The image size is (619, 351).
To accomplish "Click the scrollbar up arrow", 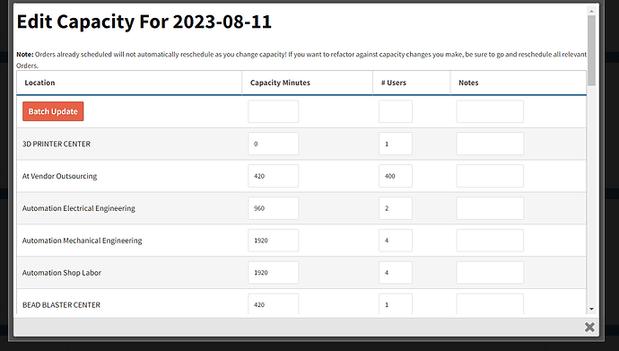I will coord(591,11).
